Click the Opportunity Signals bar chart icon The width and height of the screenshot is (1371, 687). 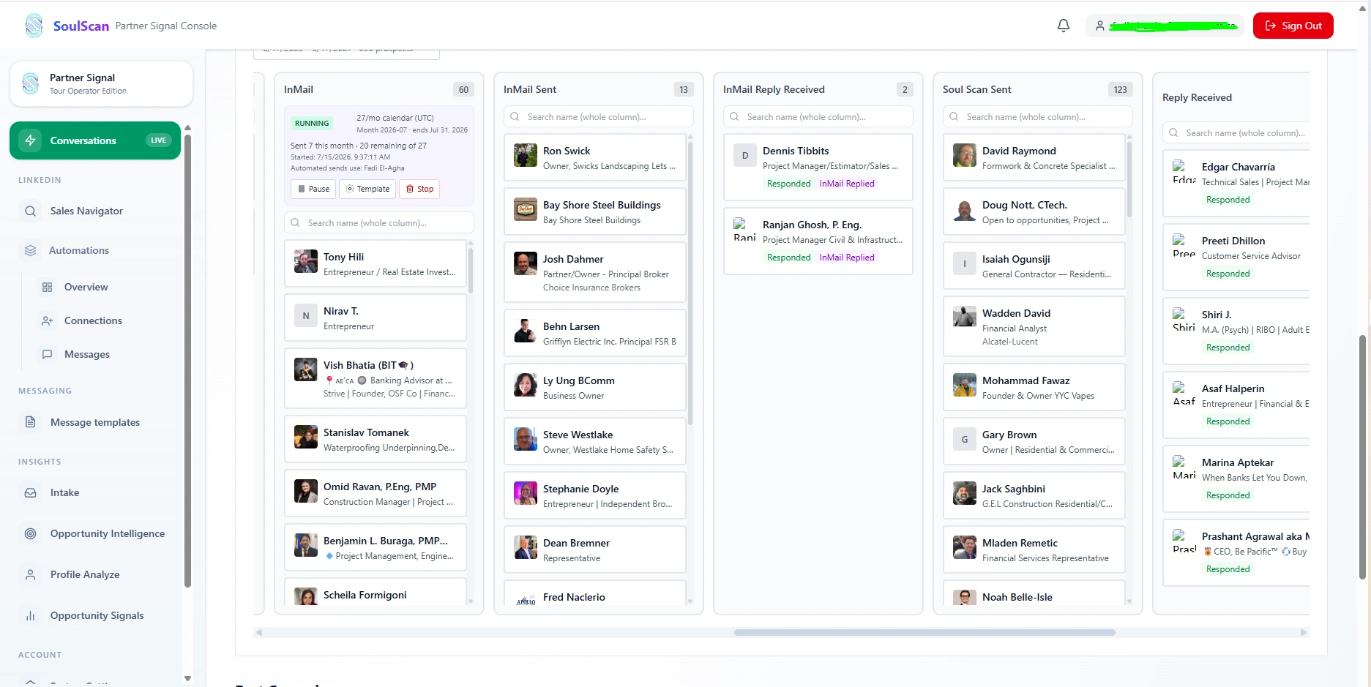click(30, 615)
